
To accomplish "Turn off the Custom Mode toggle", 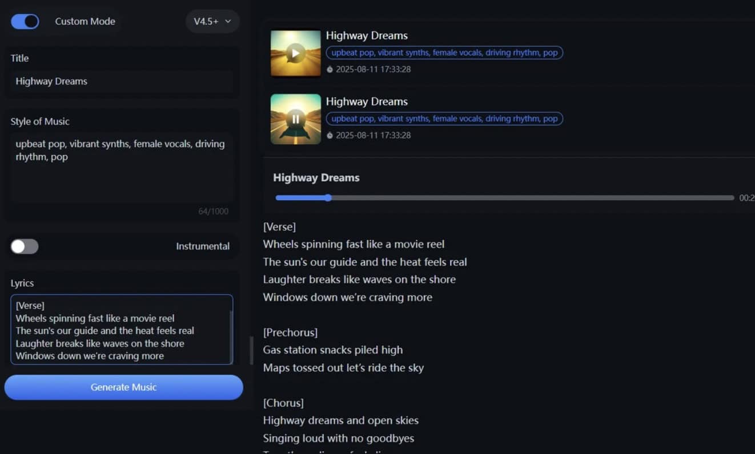I will tap(25, 22).
